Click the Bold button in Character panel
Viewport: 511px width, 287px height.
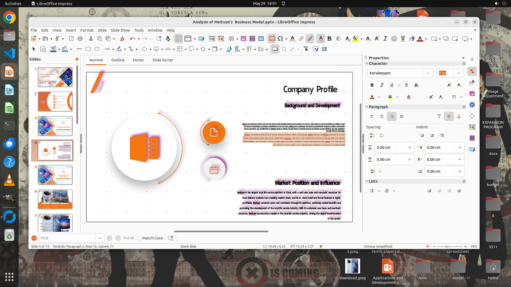point(372,85)
